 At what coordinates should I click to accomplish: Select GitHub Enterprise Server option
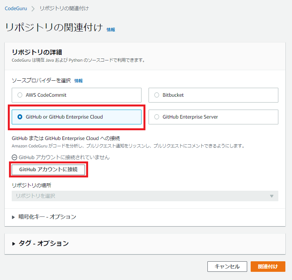pos(213,117)
